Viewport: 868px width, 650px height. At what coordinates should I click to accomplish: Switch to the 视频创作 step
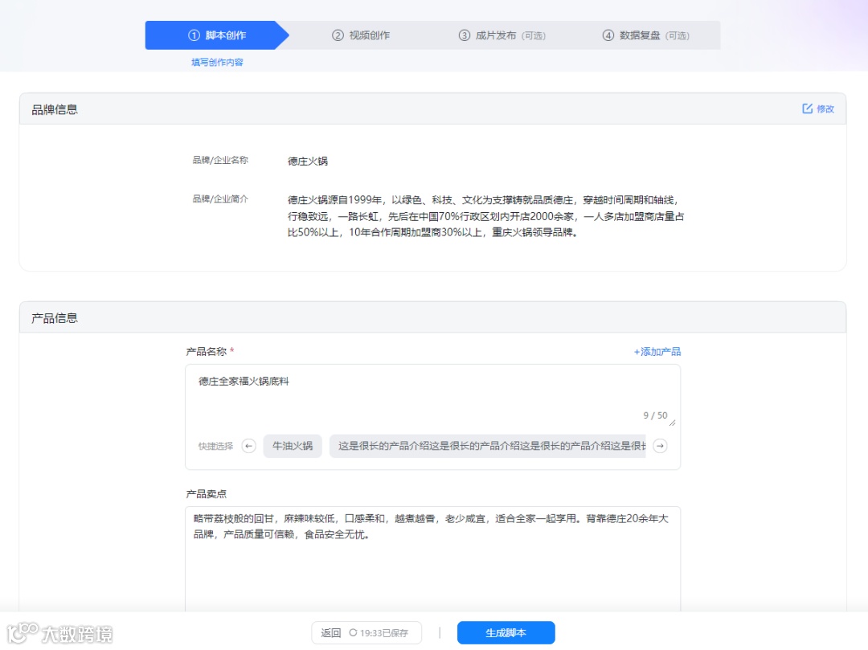[x=361, y=35]
